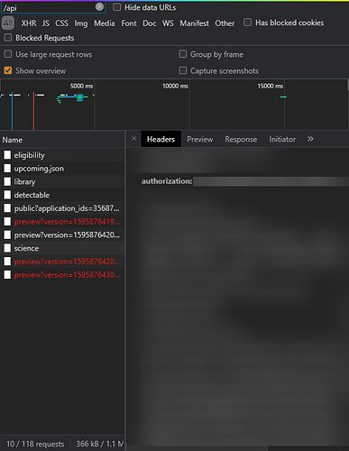The height and width of the screenshot is (451, 349).
Task: Uncheck Show overview option
Action: coord(8,70)
